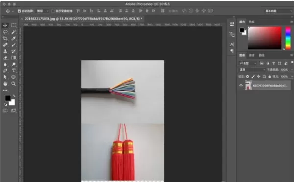Toggle adjustment layer filter icon
Screen dimensions: 294x182
pos(268,63)
